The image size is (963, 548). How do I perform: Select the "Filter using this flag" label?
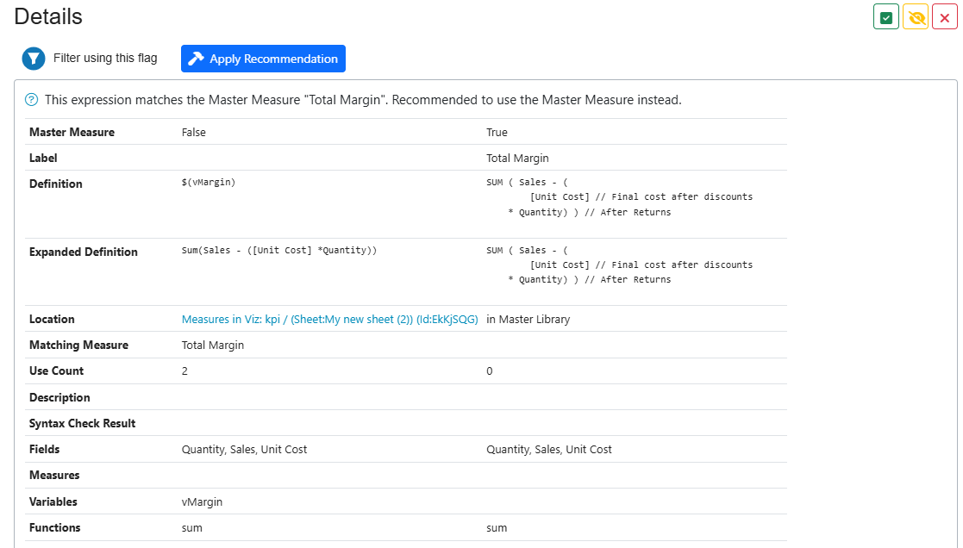[105, 59]
